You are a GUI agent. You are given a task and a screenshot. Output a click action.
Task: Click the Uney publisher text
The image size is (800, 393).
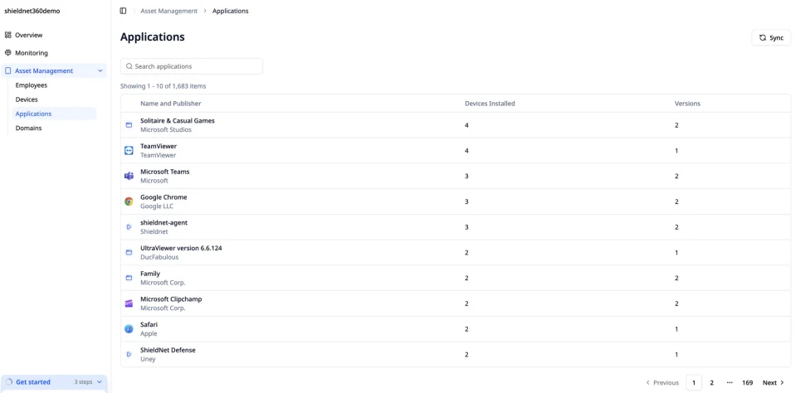[x=148, y=359]
